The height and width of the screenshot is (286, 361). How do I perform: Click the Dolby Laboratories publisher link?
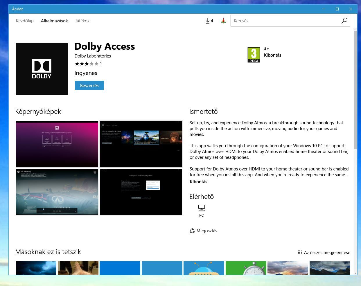pos(93,56)
